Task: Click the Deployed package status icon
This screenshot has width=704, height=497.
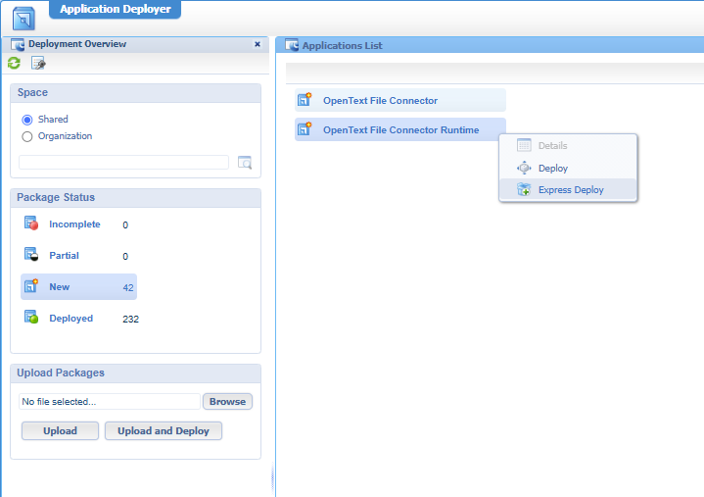Action: tap(30, 319)
